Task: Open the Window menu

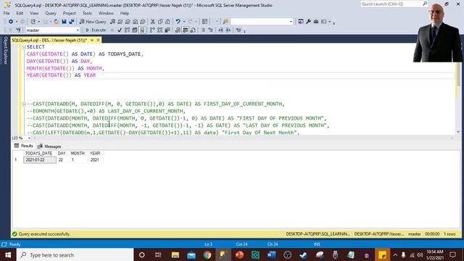Action: 106,13
